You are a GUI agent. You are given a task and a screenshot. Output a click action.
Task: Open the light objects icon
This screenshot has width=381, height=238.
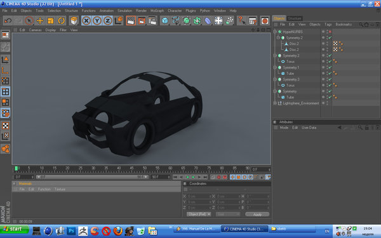coord(218,21)
